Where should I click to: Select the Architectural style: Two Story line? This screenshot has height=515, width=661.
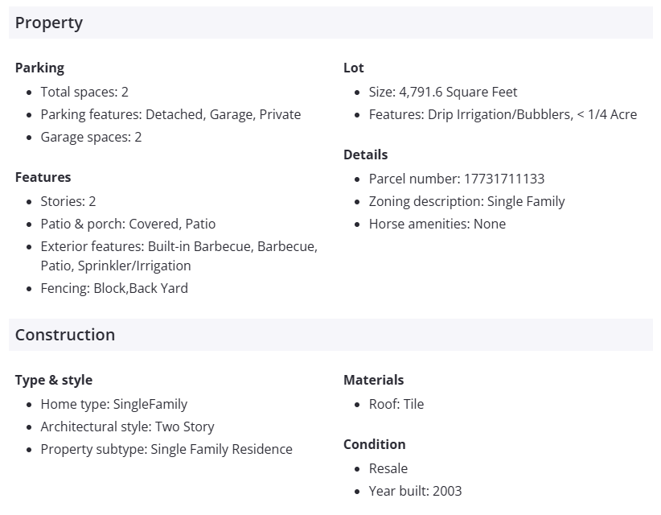click(128, 426)
